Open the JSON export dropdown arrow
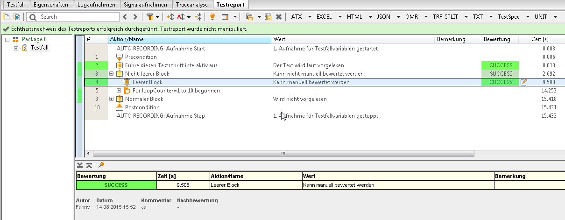 [397, 17]
